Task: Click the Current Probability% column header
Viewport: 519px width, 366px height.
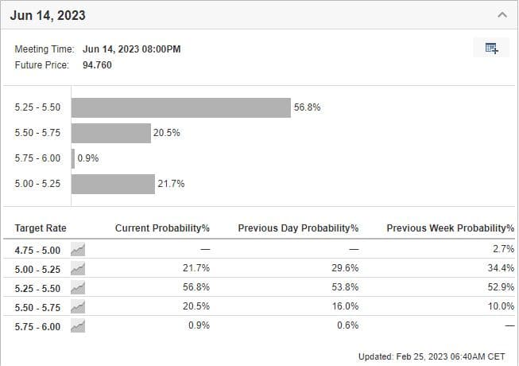Action: [162, 228]
